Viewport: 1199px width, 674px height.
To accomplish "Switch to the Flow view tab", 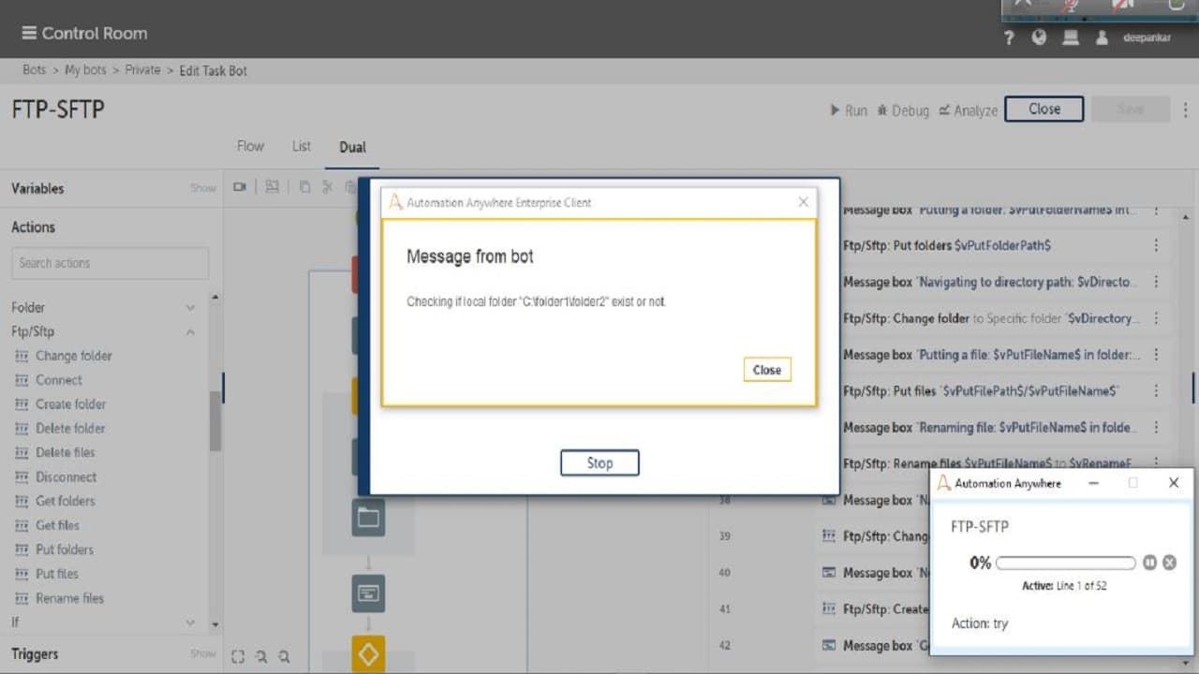I will click(250, 146).
